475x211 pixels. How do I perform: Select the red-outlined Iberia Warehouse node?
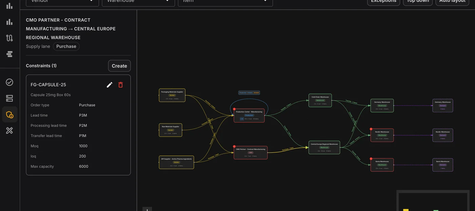point(382,165)
